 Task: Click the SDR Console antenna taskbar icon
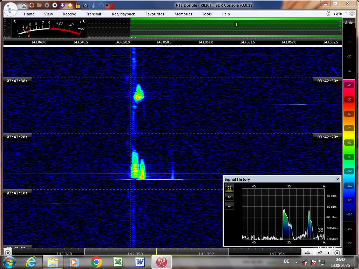[162, 262]
